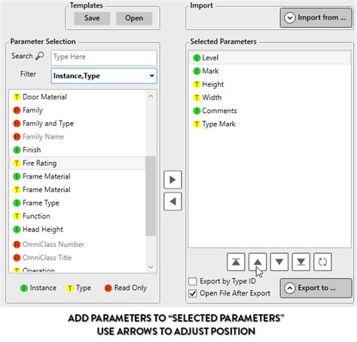
Task: Click the search magnifier icon
Action: point(40,56)
